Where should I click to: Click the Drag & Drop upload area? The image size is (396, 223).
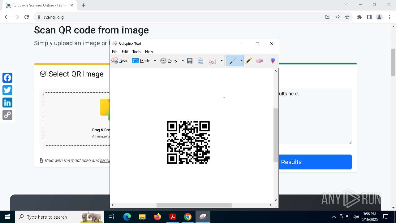coord(76,119)
